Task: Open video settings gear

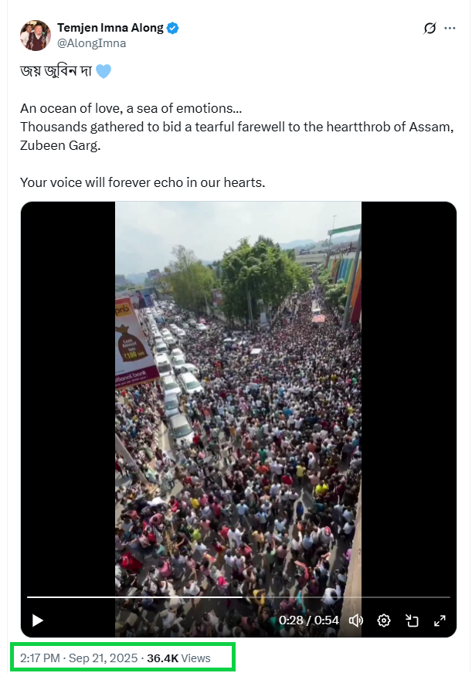Action: click(x=384, y=620)
